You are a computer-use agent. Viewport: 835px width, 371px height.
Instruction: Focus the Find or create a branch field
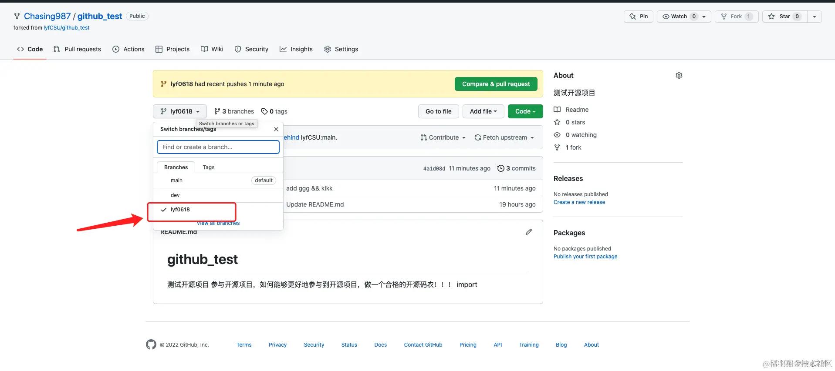point(218,147)
